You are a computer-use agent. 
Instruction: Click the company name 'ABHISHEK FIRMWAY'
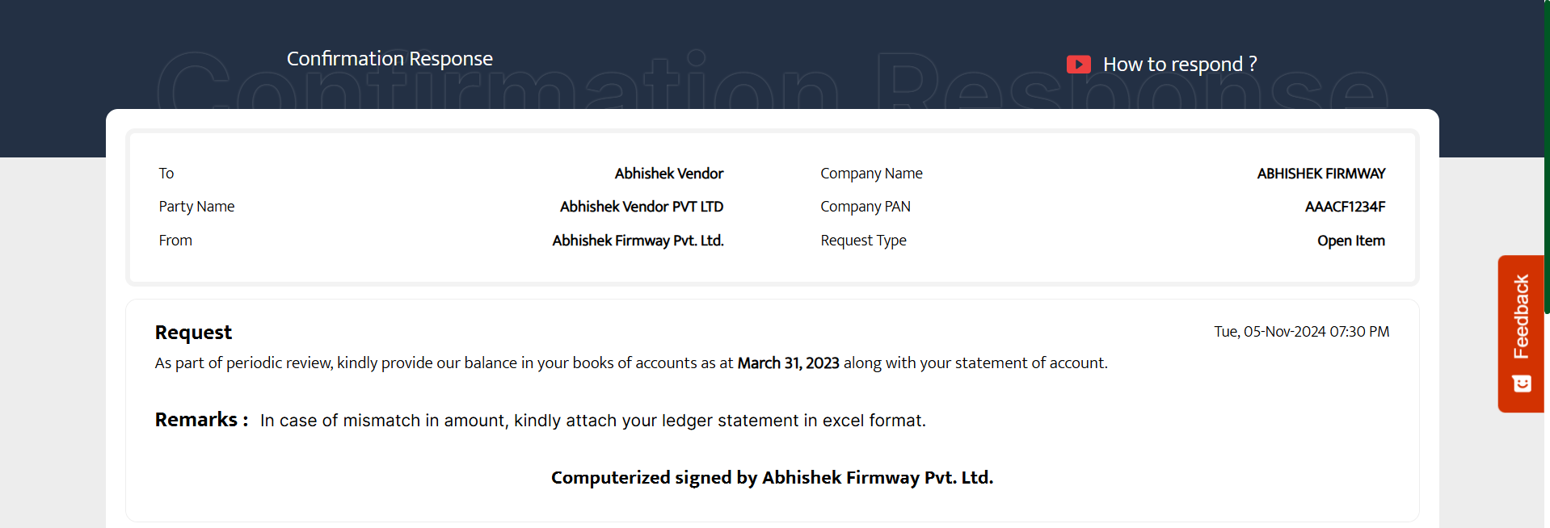point(1320,174)
